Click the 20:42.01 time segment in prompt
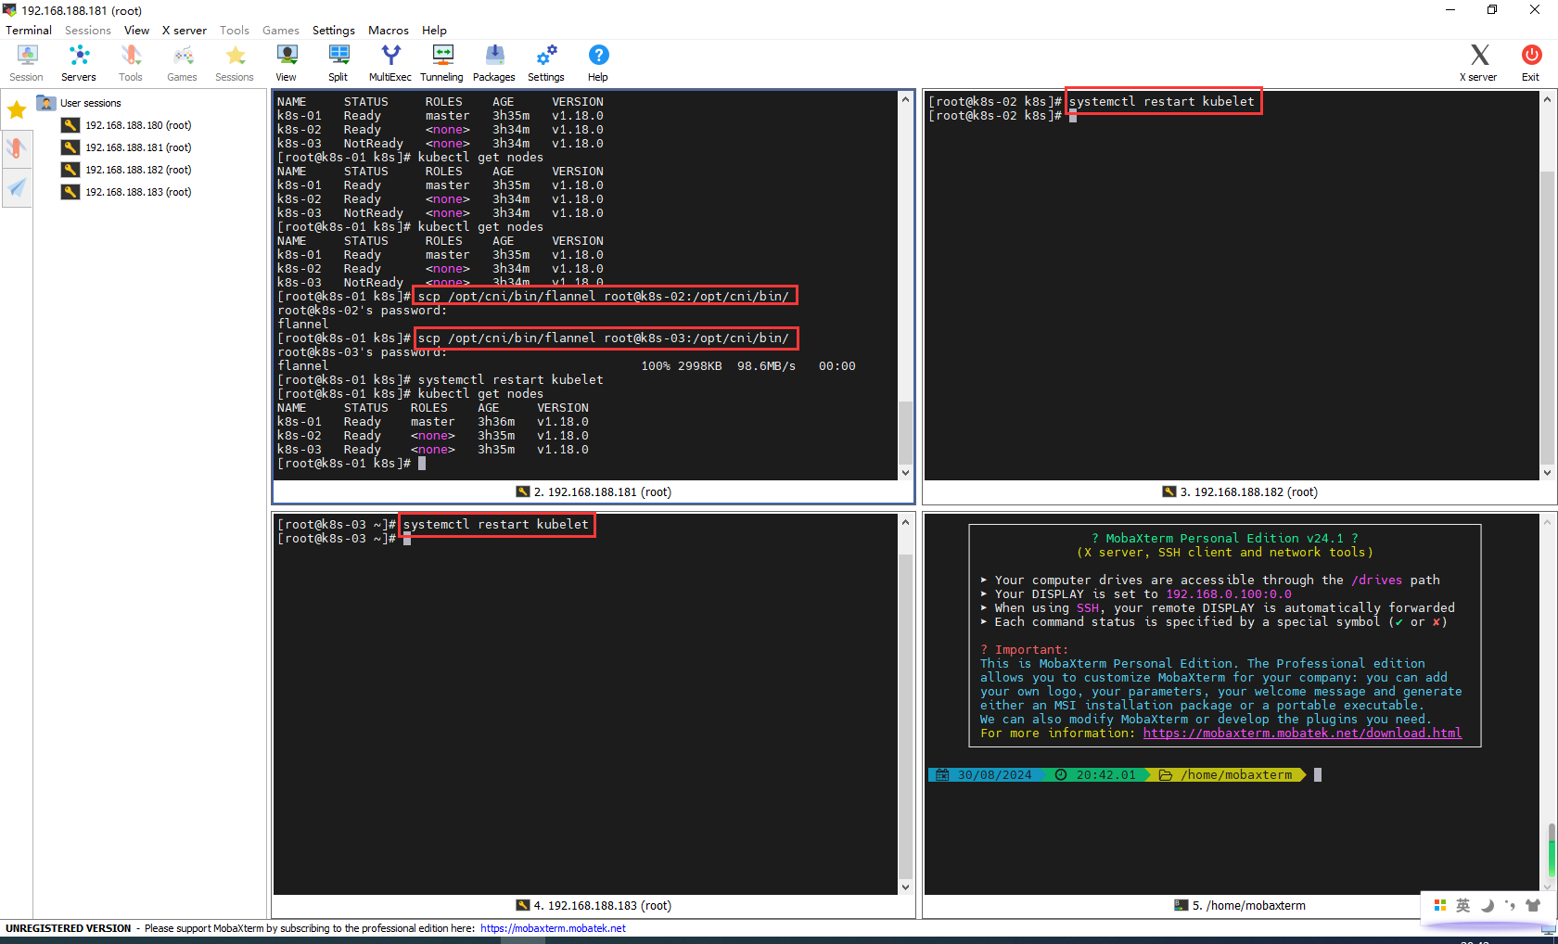The height and width of the screenshot is (944, 1558). [x=1105, y=775]
